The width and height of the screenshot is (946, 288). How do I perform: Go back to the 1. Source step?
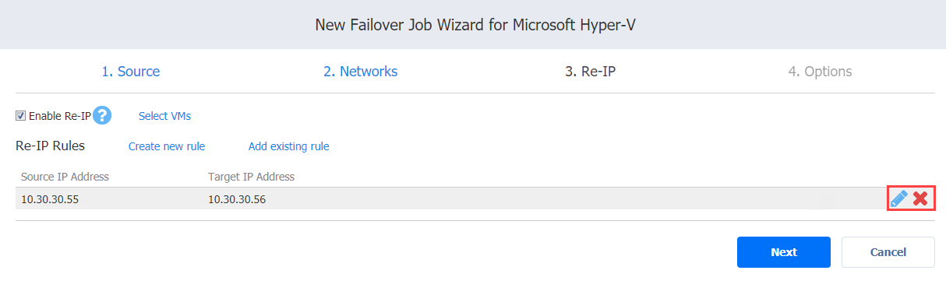click(131, 72)
